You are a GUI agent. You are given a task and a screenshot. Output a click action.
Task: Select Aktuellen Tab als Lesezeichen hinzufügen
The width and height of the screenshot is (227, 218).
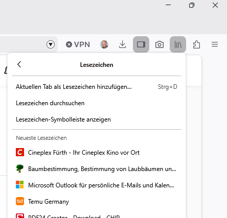click(97, 87)
